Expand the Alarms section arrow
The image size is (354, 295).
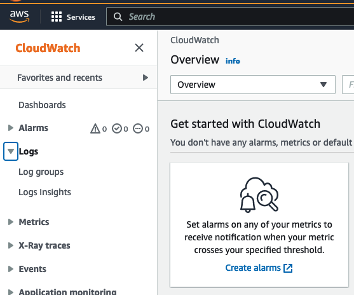(x=10, y=128)
